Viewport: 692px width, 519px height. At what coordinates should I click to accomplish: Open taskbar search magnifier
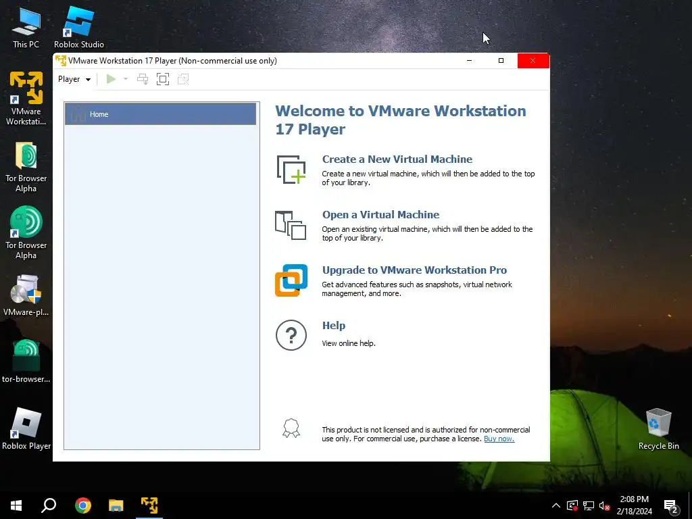pyautogui.click(x=49, y=505)
